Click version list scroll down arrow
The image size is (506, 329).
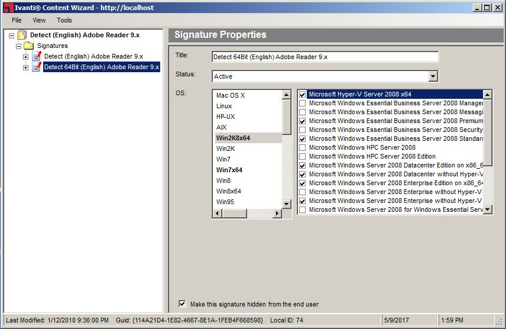click(487, 209)
